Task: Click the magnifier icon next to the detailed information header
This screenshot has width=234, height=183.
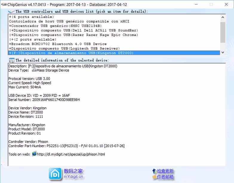Action: pos(12,60)
